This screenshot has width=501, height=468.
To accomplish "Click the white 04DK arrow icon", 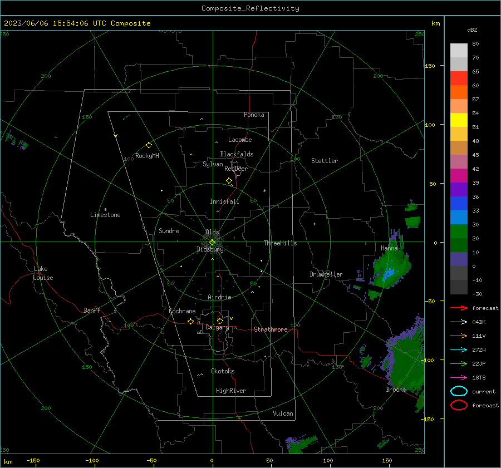I will (459, 322).
